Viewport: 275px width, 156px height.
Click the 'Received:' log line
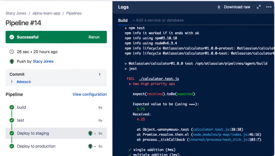pos(142,114)
